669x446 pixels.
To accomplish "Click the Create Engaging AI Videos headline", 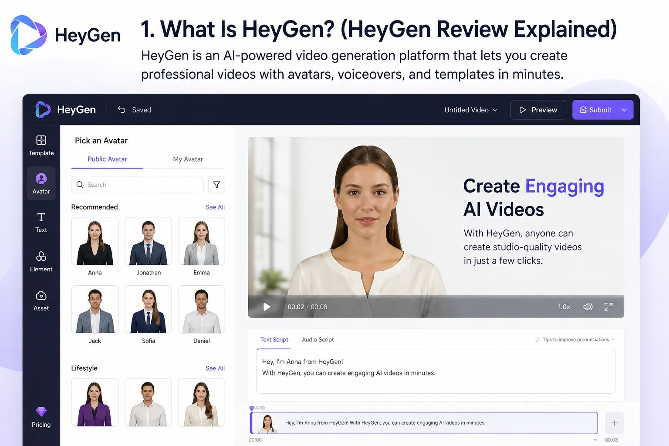I will (534, 198).
